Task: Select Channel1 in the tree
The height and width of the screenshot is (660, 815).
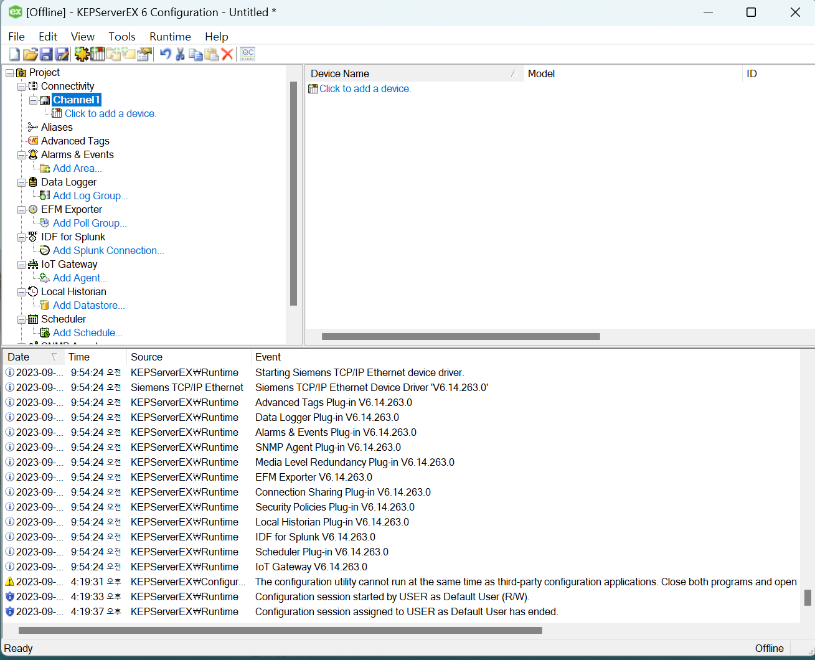Action: 76,100
